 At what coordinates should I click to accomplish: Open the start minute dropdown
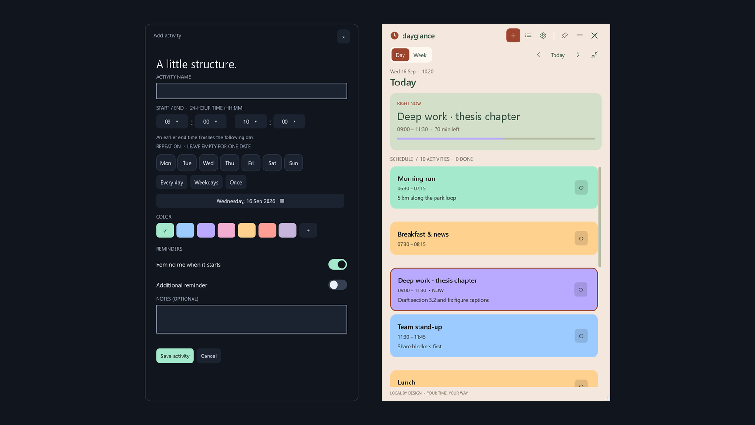[x=210, y=121]
